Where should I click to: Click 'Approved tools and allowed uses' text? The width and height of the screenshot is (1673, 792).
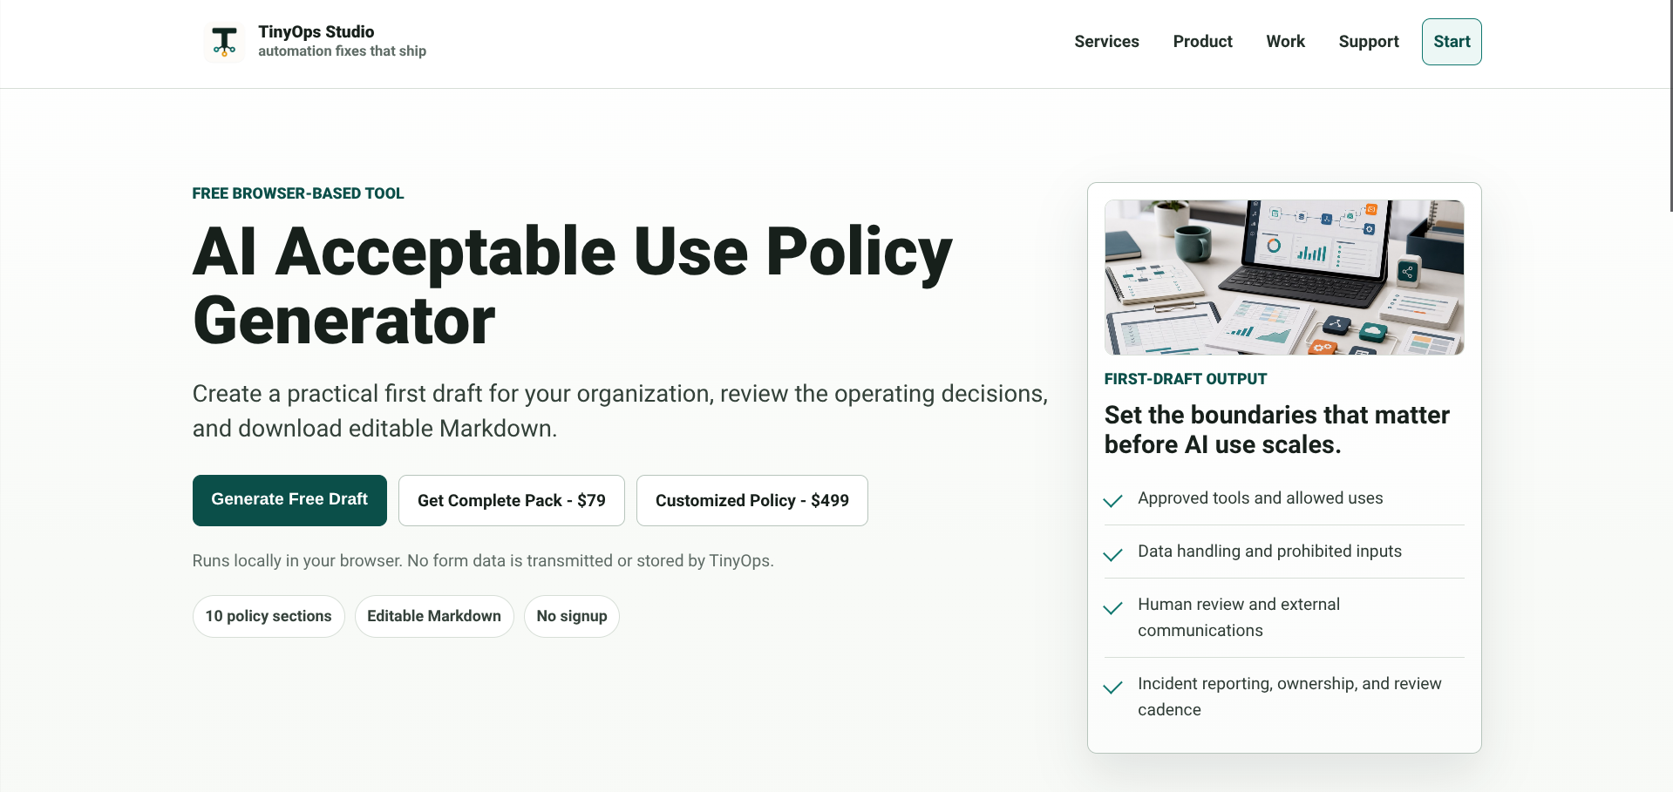(1261, 498)
